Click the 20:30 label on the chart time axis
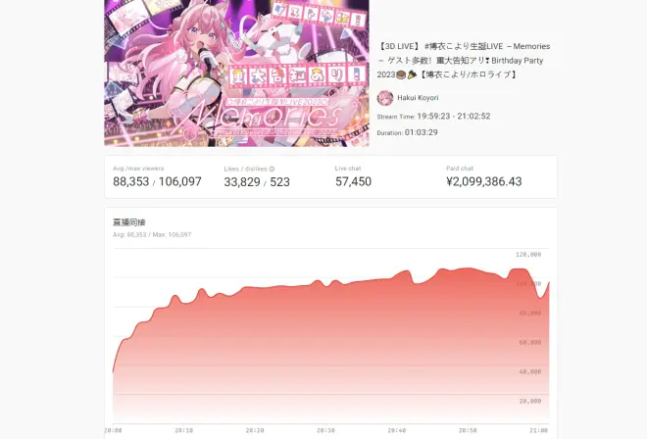Image resolution: width=647 pixels, height=439 pixels. [x=325, y=430]
